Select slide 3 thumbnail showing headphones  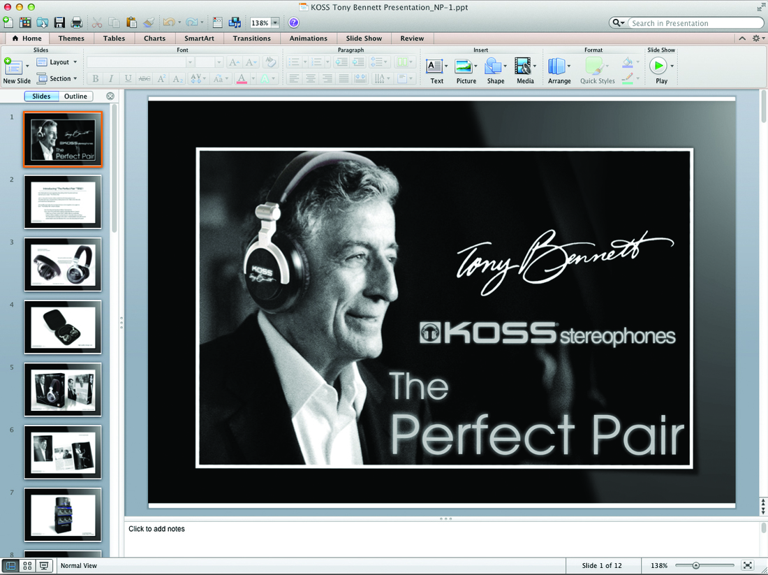[63, 265]
